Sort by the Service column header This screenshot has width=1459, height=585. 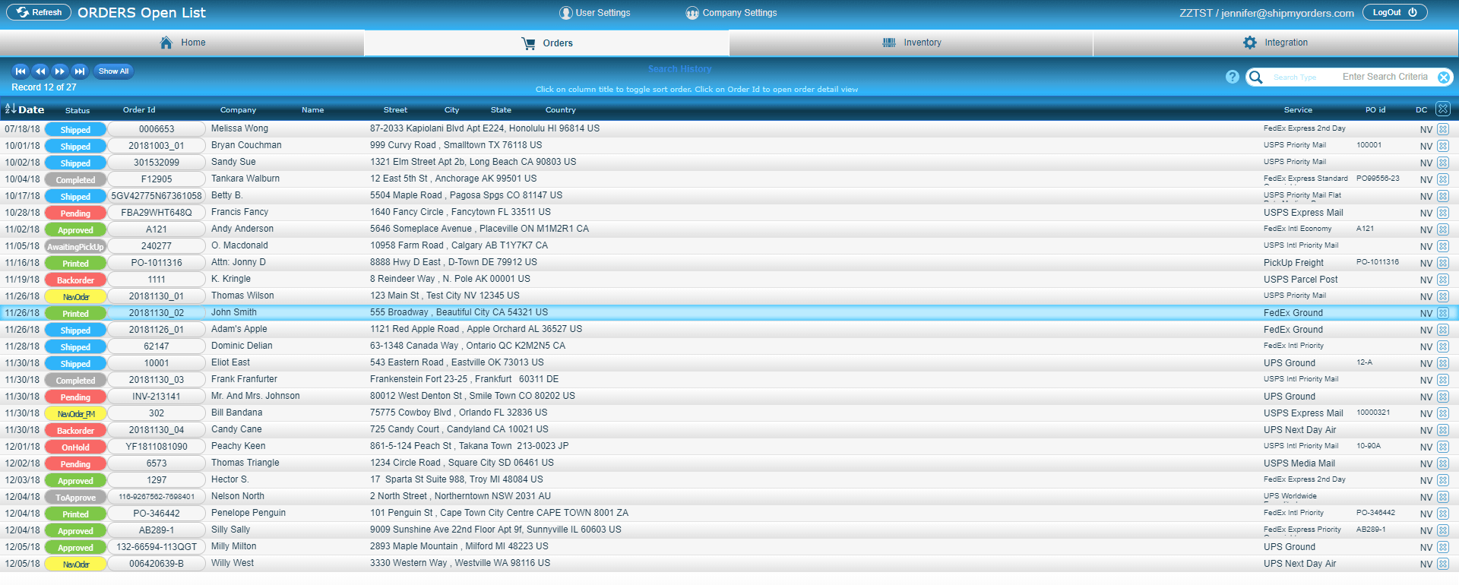(x=1298, y=110)
